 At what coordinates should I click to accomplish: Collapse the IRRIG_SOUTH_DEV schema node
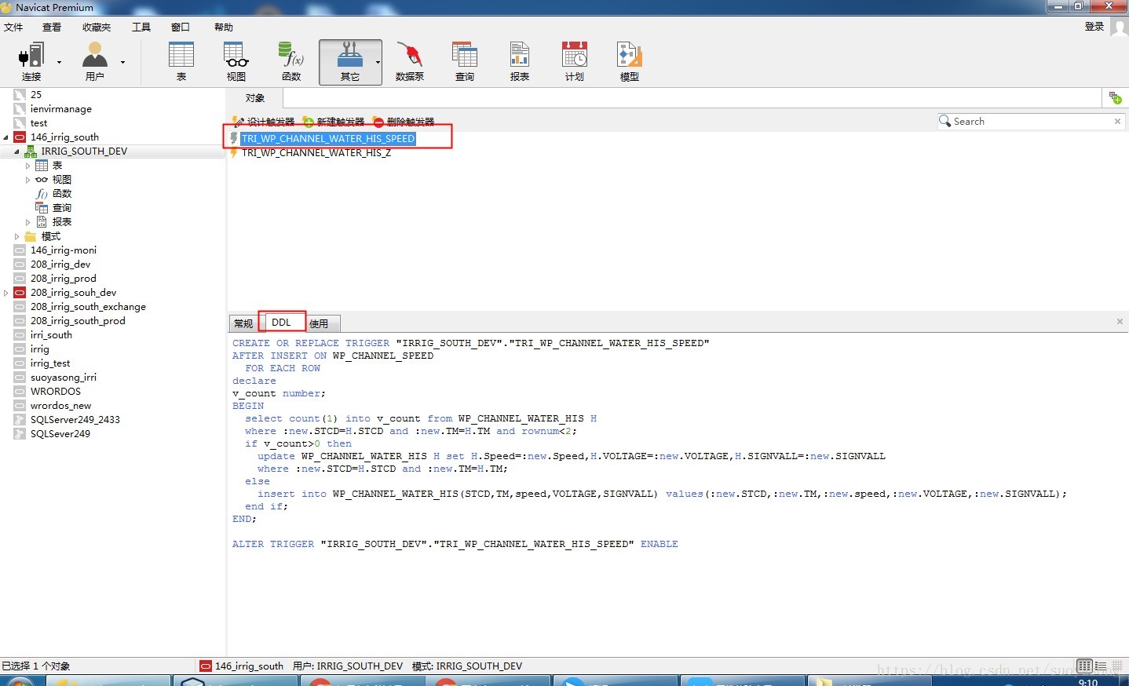click(17, 151)
